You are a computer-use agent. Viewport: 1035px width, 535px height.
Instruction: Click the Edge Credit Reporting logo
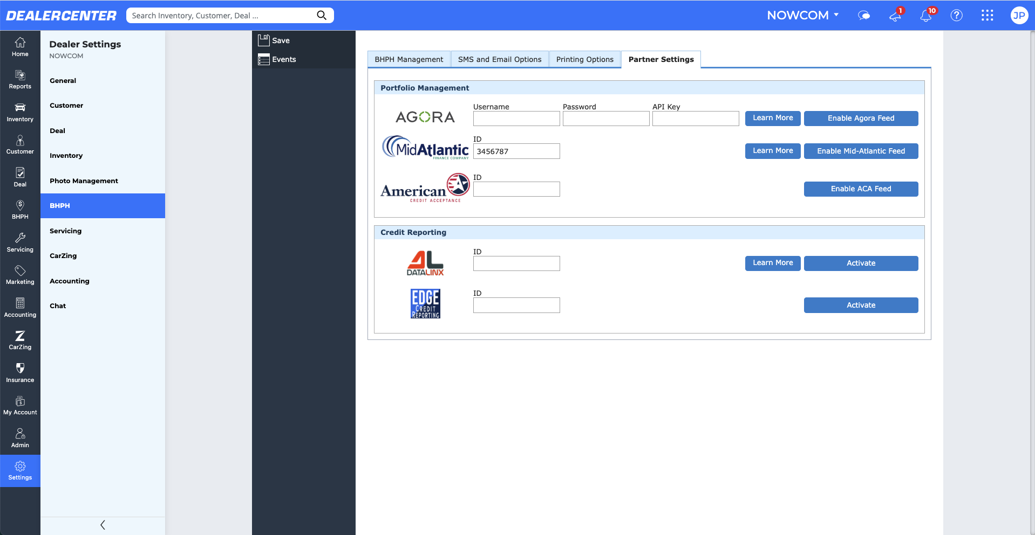pos(425,304)
